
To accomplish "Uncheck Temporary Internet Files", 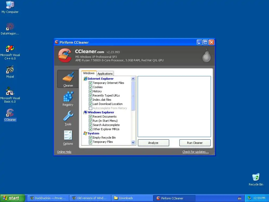I will pyautogui.click(x=90, y=83).
